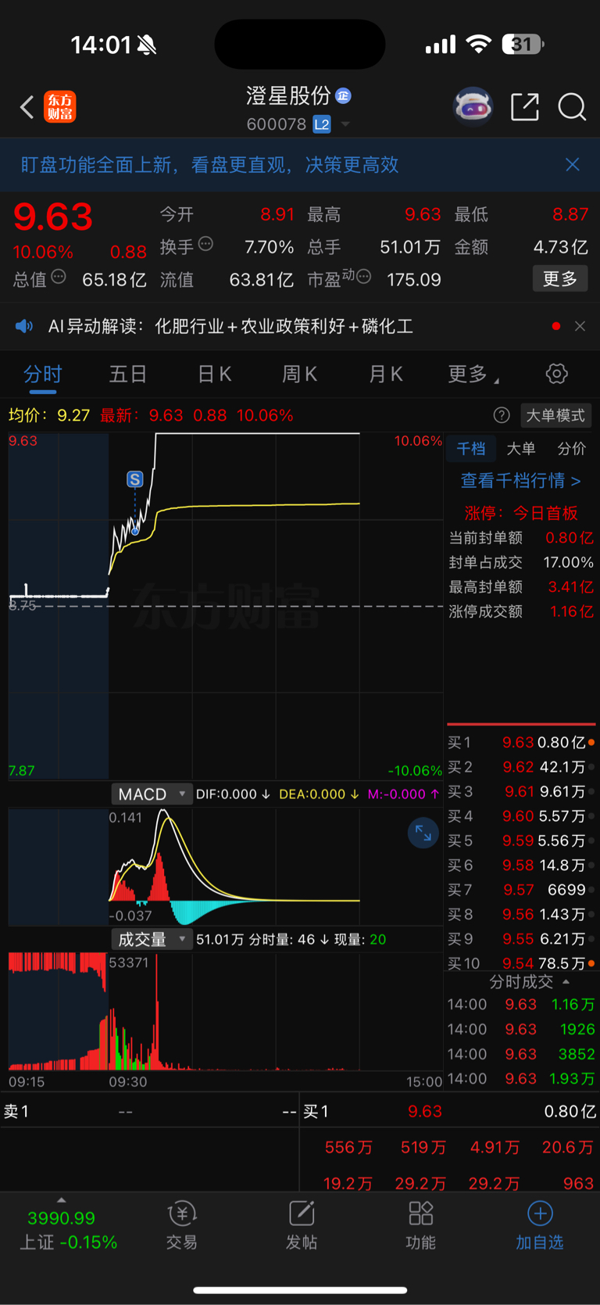Viewport: 600px width, 1305px height.
Task: Tap the 企 verified badge by stock name
Action: click(343, 95)
